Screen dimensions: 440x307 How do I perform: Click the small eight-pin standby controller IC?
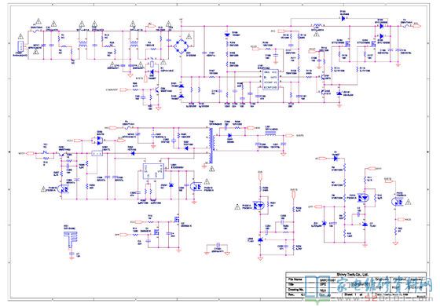pos(153,171)
